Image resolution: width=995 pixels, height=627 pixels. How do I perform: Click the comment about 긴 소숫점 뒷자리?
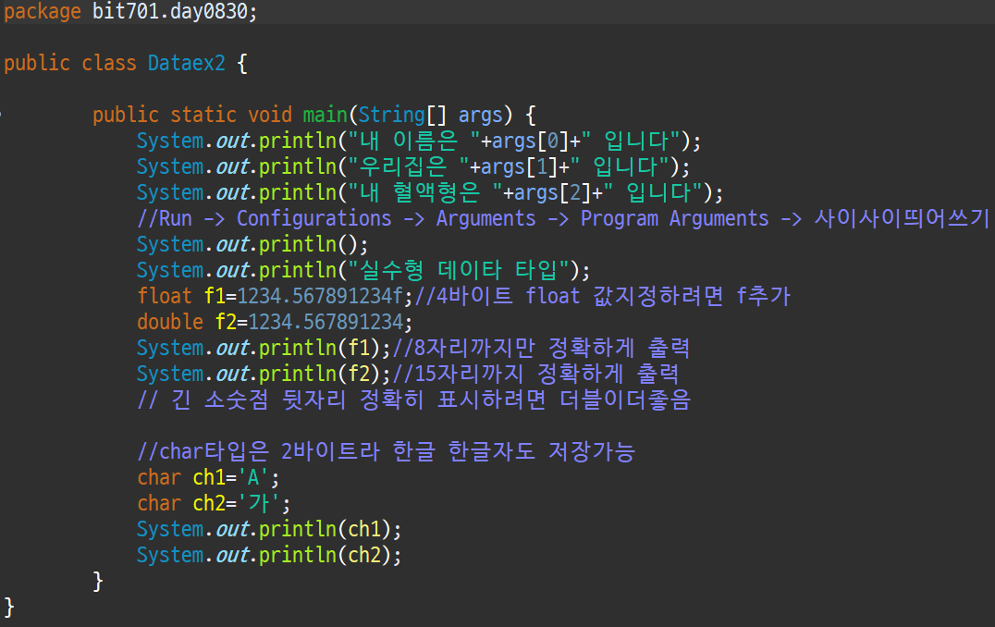(413, 400)
